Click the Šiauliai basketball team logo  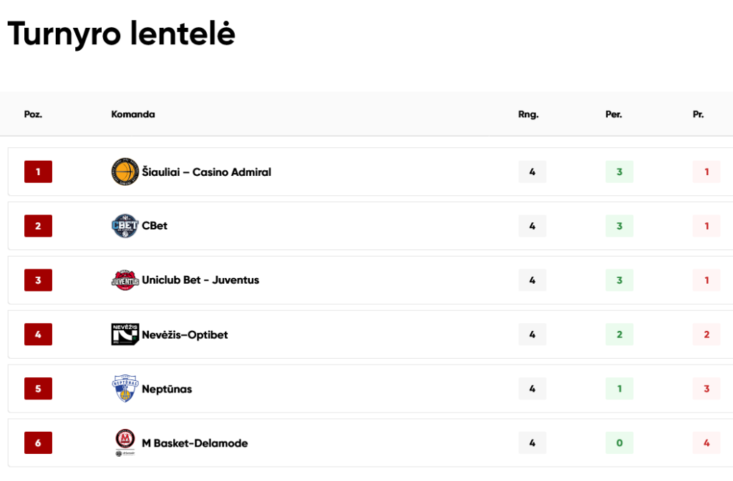(125, 172)
